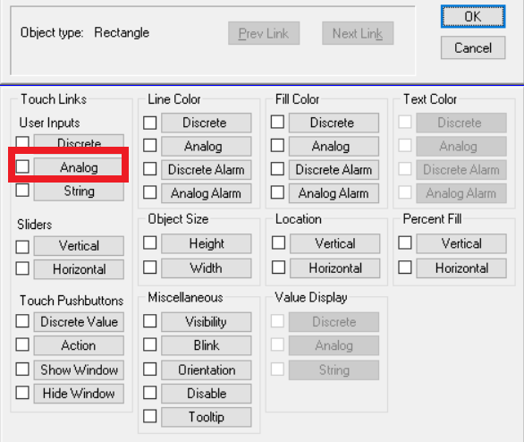The image size is (524, 442).
Task: Tick the User Inputs Analog checkbox
Action: (x=22, y=166)
